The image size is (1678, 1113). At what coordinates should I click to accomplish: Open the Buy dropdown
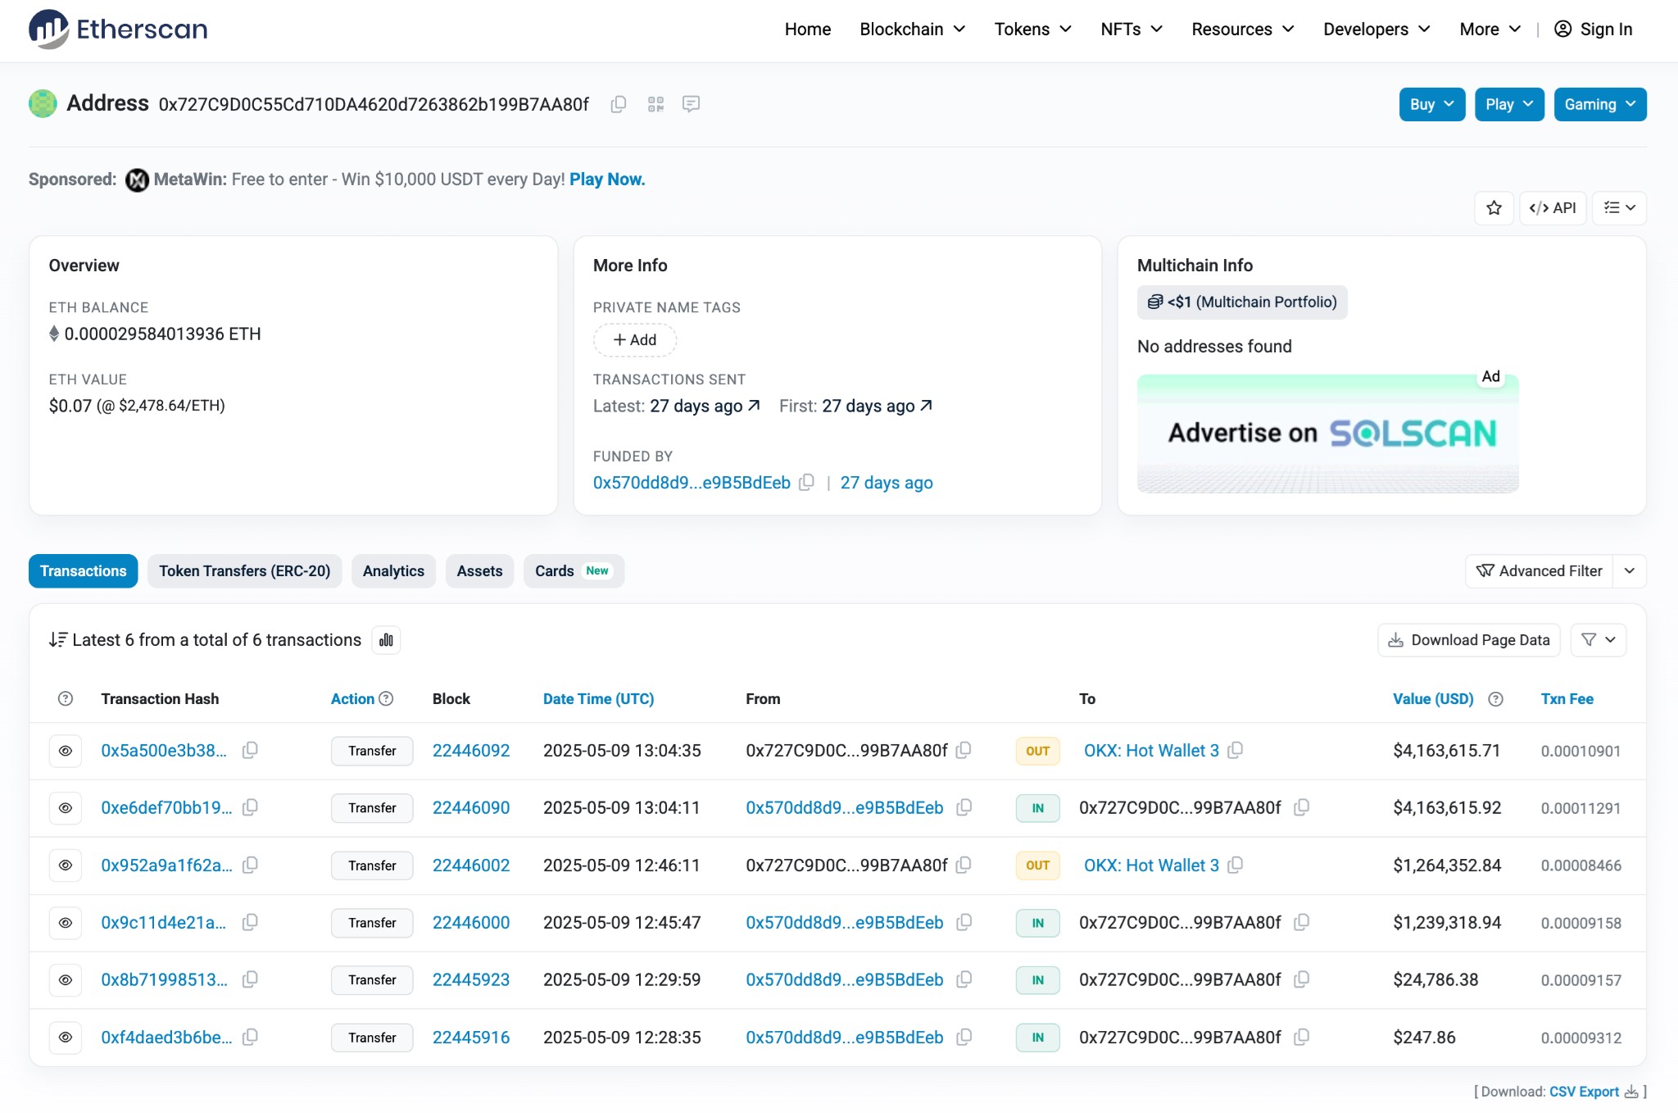[x=1432, y=104]
